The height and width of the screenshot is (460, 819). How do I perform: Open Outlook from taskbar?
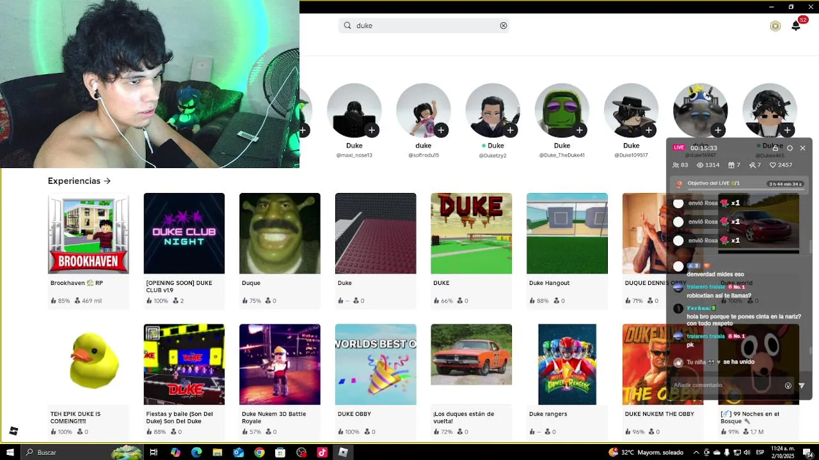(x=239, y=452)
